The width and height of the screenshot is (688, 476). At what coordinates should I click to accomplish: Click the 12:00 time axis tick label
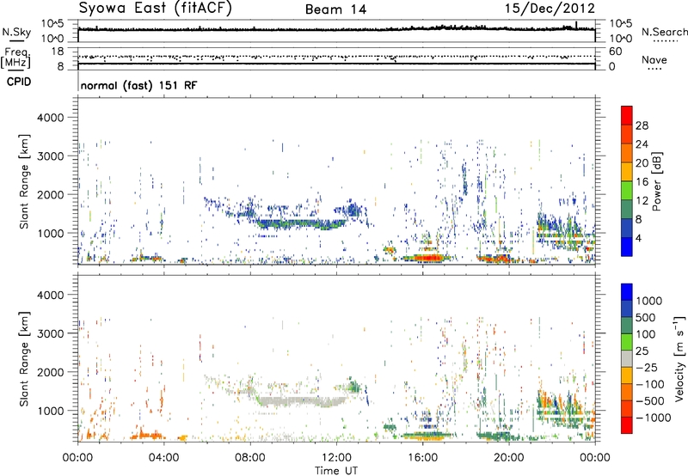click(x=336, y=458)
